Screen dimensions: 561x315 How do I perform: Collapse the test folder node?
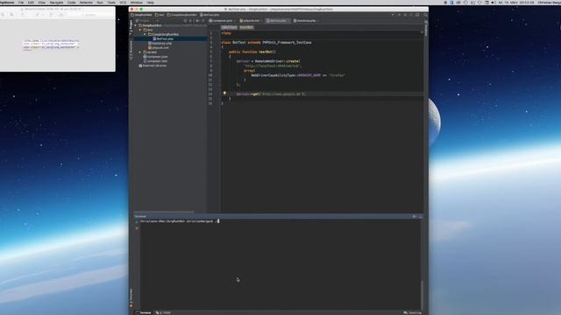click(x=140, y=30)
